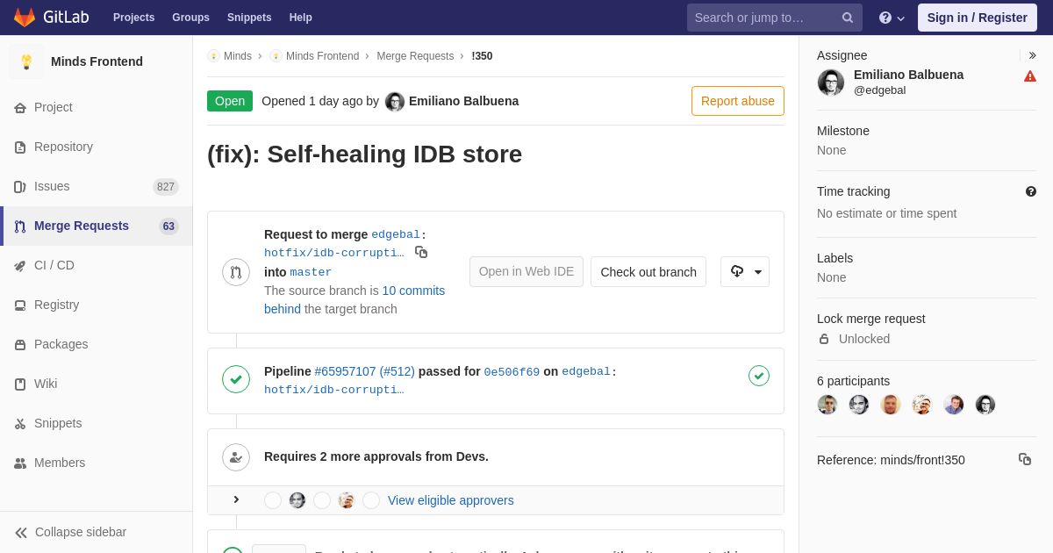Viewport: 1053px width, 553px height.
Task: Open Snippets in top navigation
Action: pos(249,18)
